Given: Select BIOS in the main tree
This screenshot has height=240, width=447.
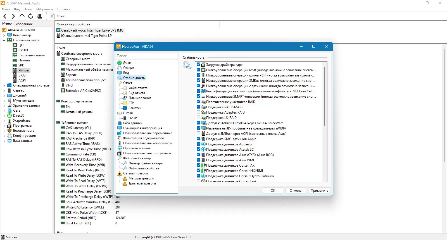Looking at the screenshot, I should coord(22,75).
